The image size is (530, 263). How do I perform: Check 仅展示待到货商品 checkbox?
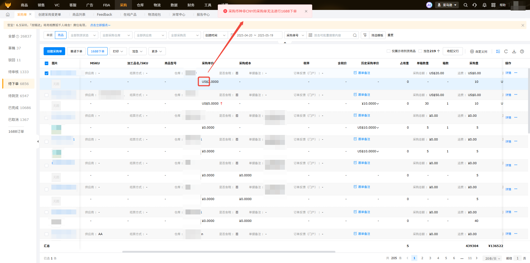click(x=388, y=51)
